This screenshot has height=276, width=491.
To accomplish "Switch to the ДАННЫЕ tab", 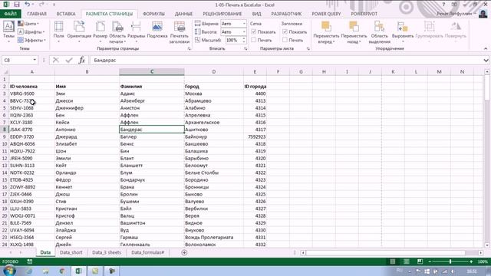I will [x=183, y=14].
